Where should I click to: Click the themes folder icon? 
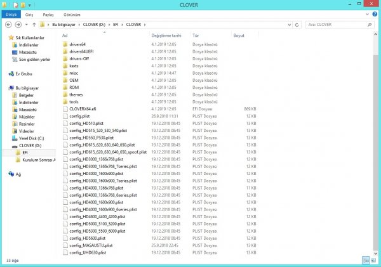(65, 94)
